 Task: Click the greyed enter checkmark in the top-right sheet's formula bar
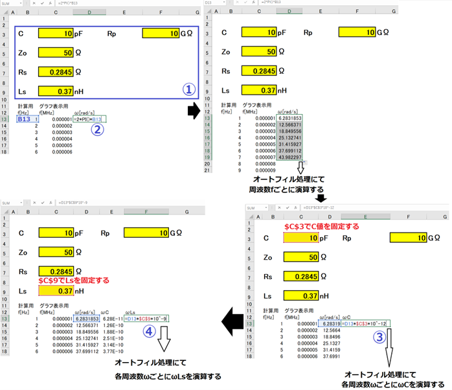click(245, 3)
